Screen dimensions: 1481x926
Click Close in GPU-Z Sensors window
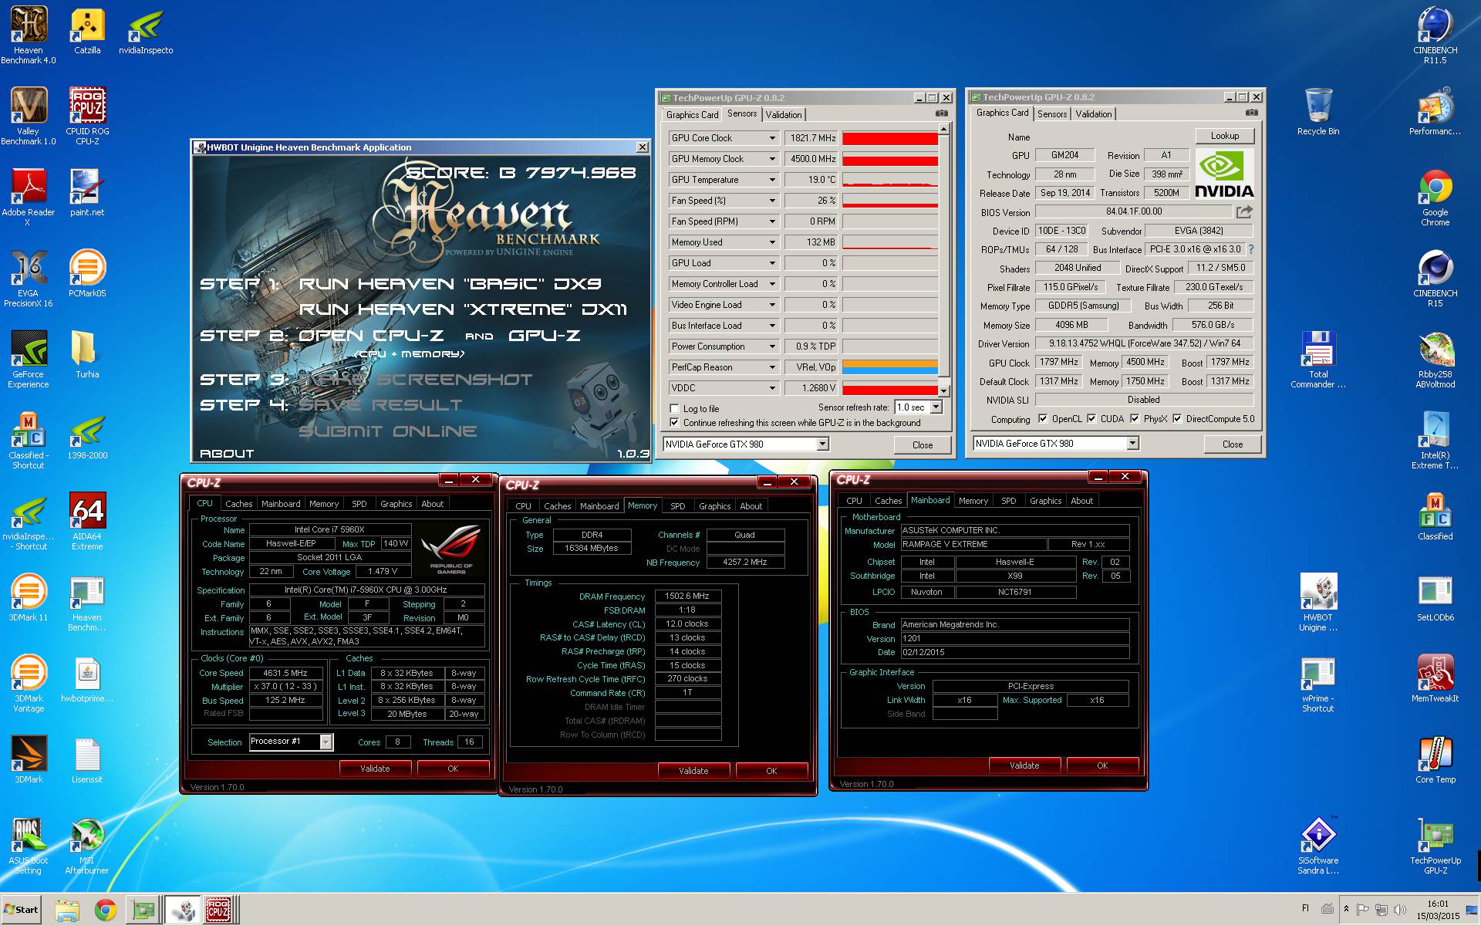click(923, 445)
